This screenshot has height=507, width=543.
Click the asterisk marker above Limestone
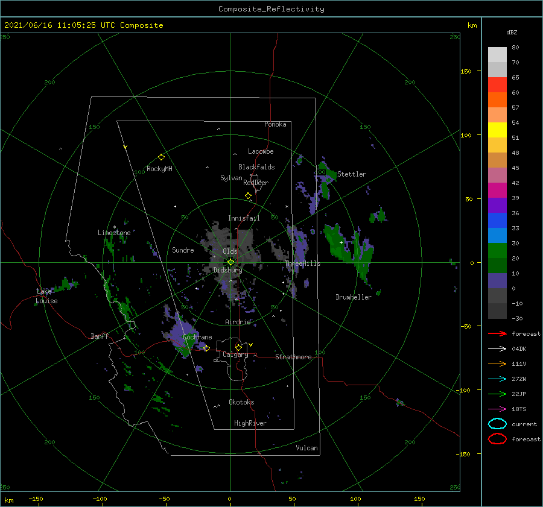point(114,227)
